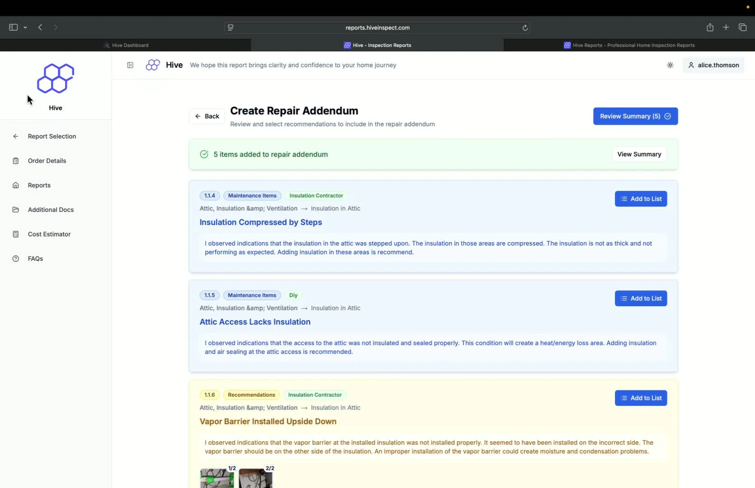Open Insulation Compressed by Steps title
Screen dimensions: 755x488
pos(261,222)
